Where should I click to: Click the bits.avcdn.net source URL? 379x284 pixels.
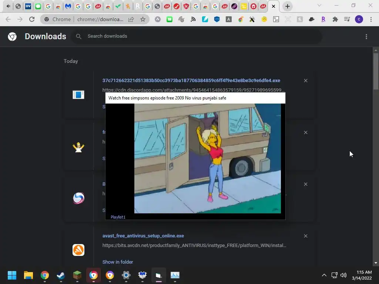tap(194, 246)
